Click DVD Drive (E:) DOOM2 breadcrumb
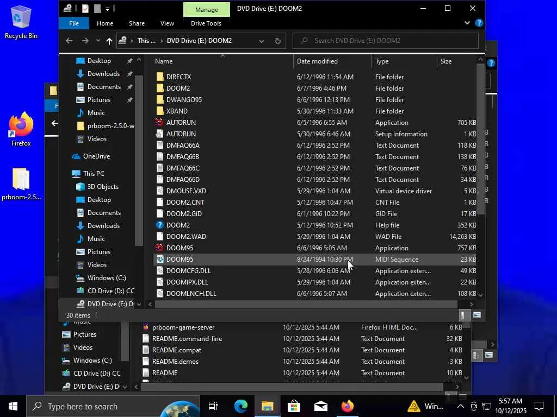 tap(199, 41)
